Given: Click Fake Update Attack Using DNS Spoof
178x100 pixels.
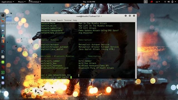Looking at the screenshot, I should (x=98, y=31).
